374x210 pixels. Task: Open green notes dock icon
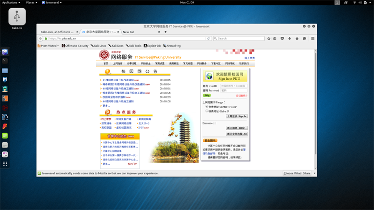[x=5, y=136]
